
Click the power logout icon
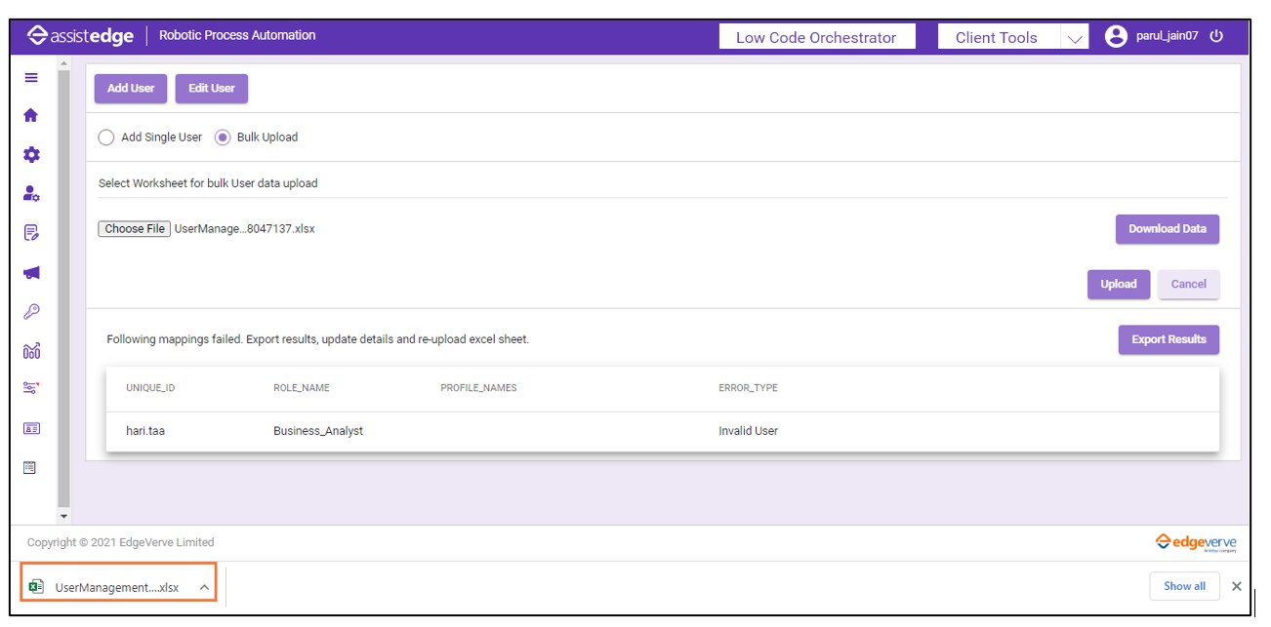click(1215, 37)
